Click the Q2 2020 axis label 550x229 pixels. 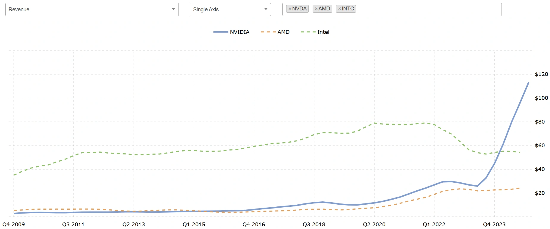374,225
